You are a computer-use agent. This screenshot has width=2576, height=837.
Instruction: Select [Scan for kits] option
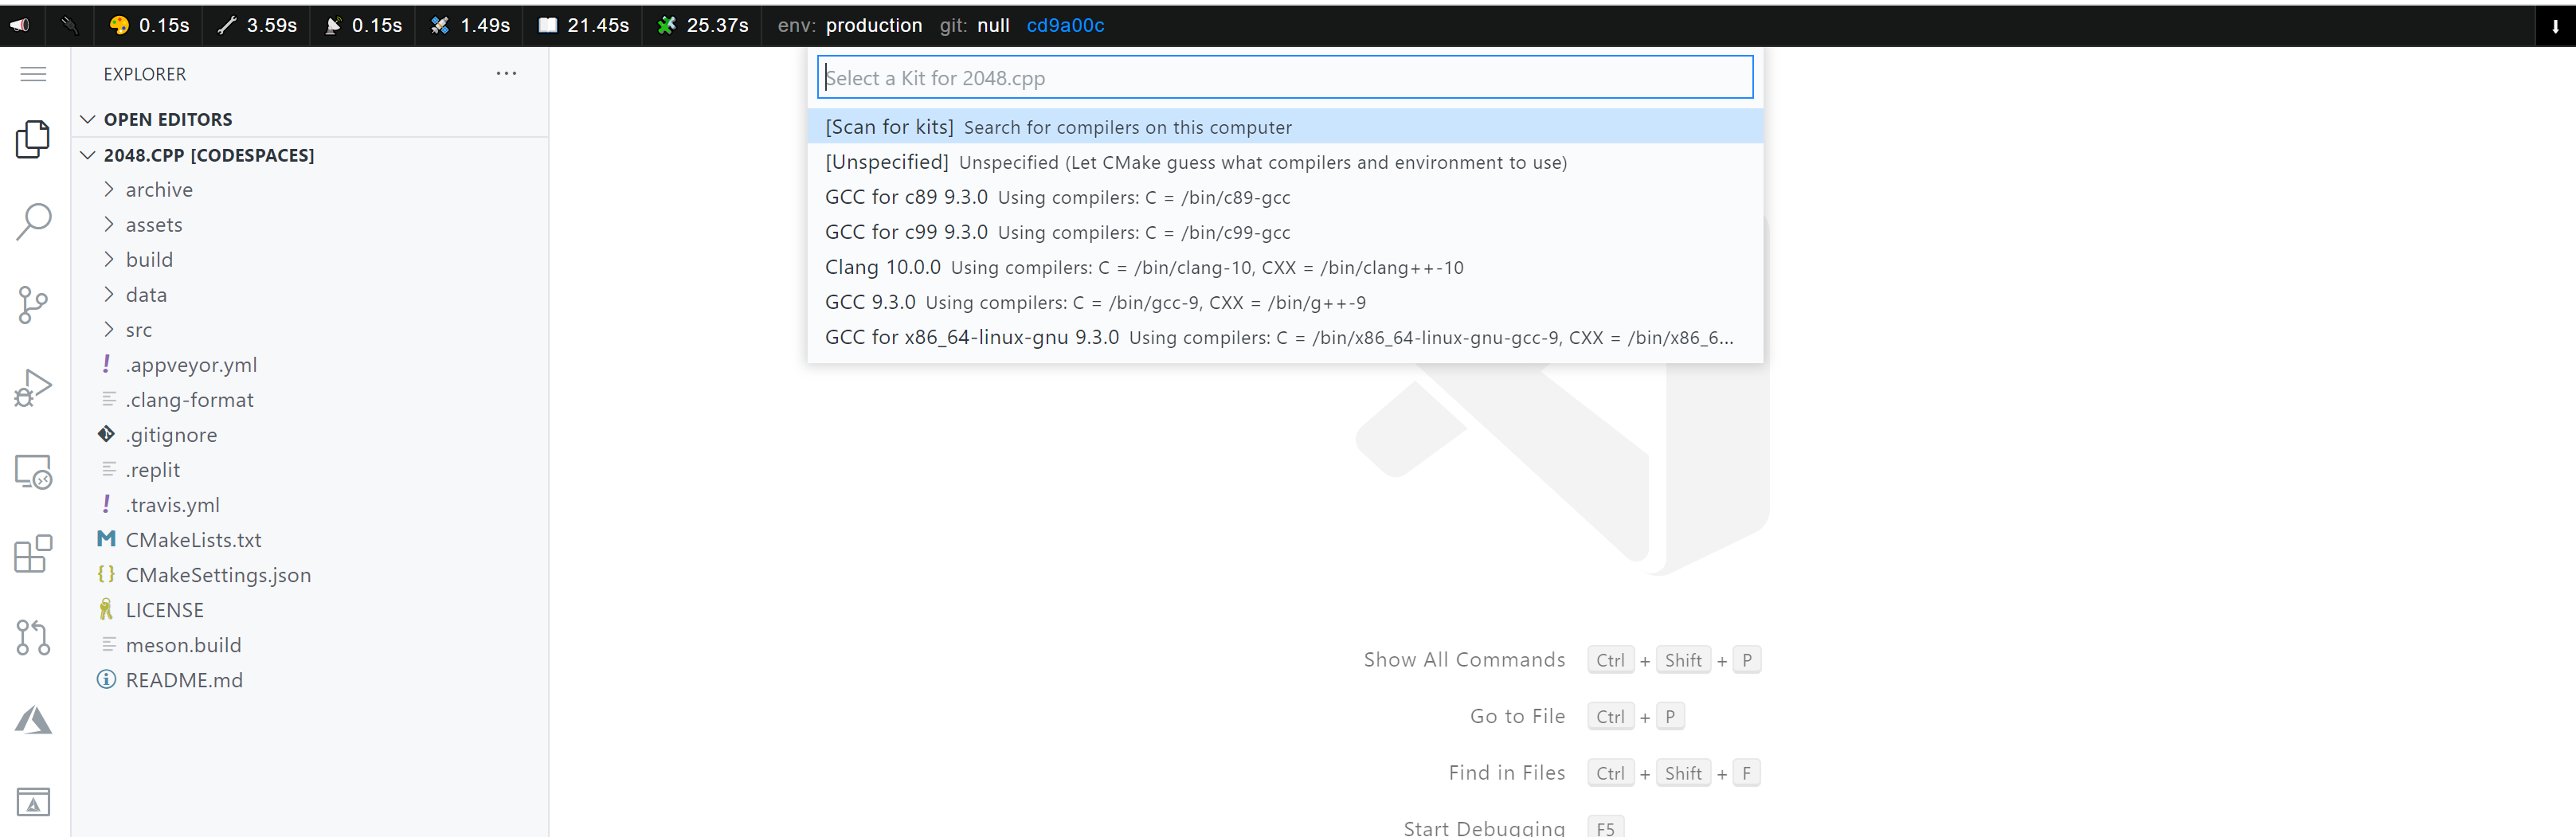pyautogui.click(x=1285, y=127)
